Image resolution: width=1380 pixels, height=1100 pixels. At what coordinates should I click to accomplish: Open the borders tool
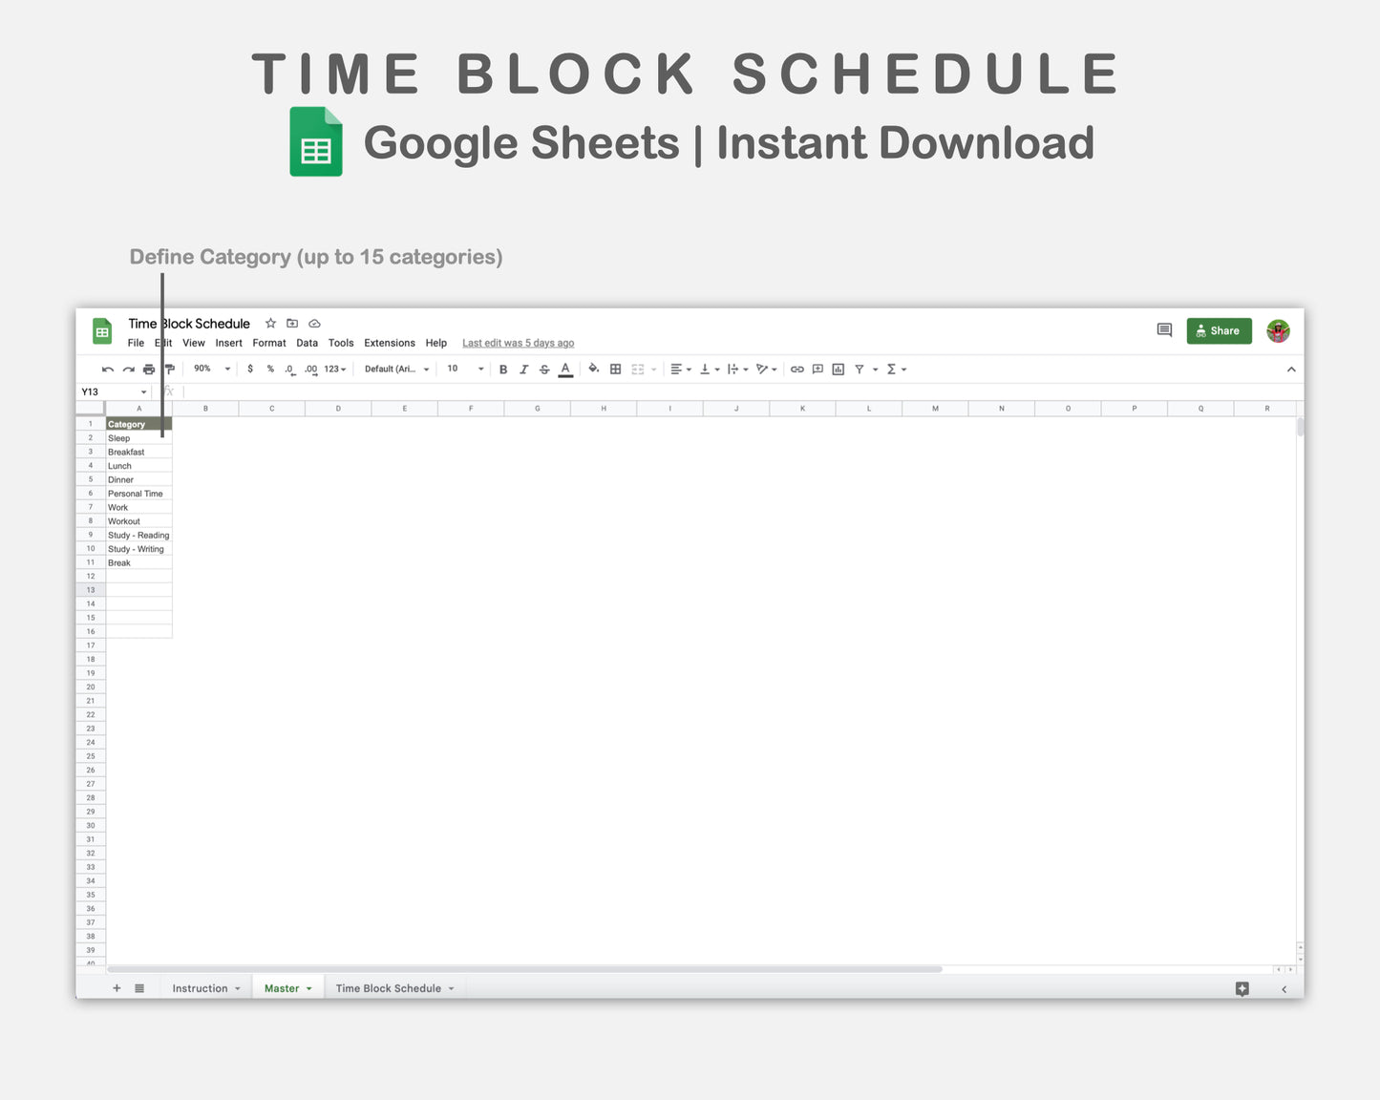tap(615, 370)
